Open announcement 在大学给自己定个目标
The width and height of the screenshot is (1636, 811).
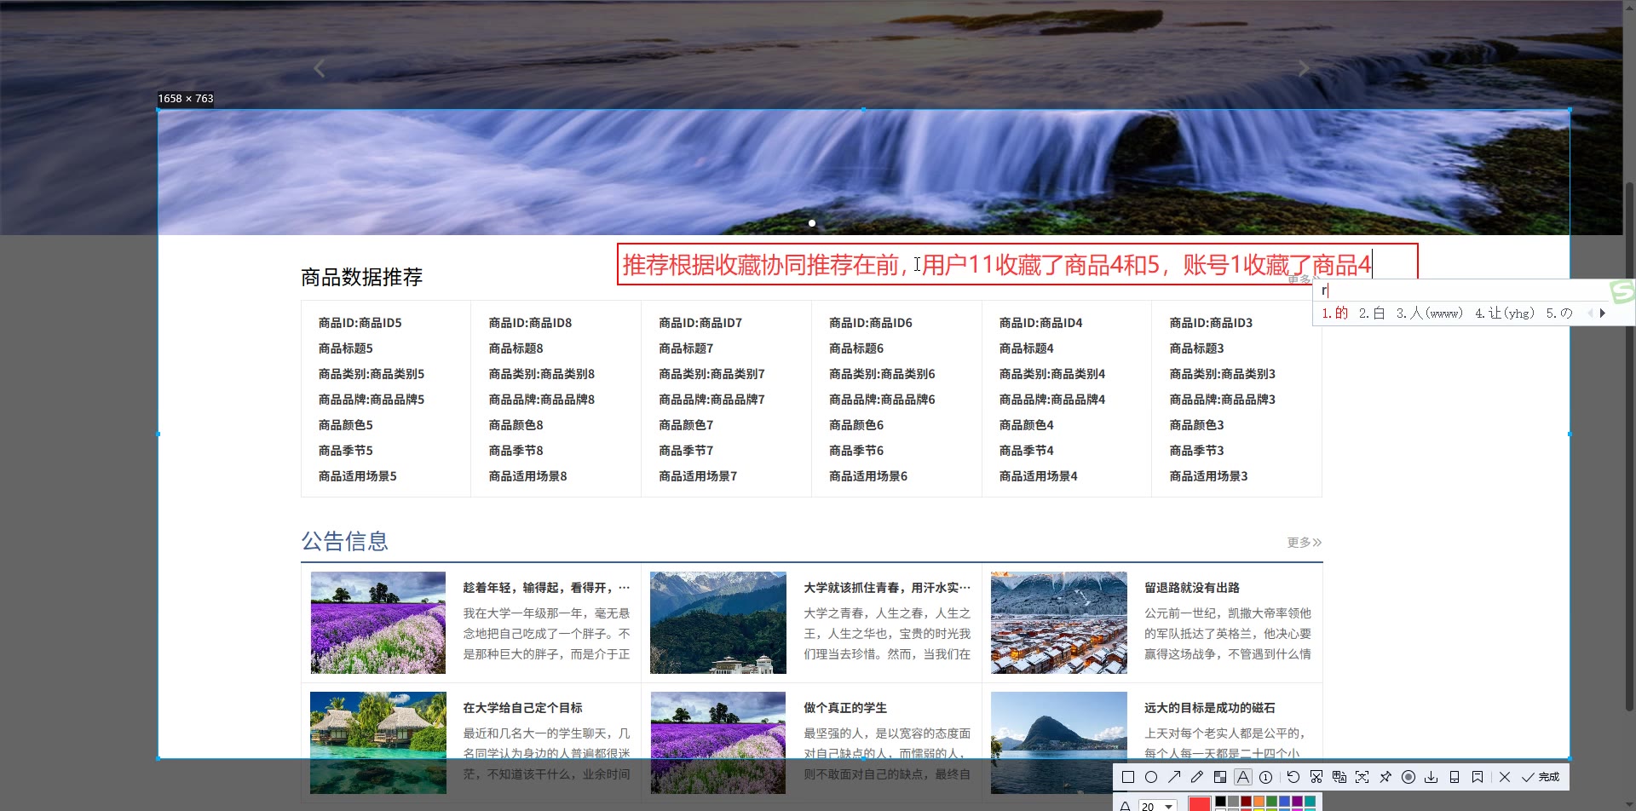tap(522, 708)
